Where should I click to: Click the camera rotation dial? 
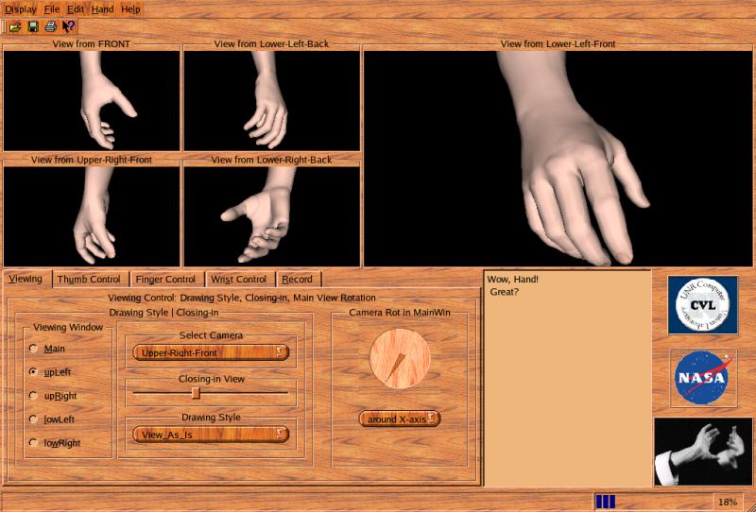(400, 359)
